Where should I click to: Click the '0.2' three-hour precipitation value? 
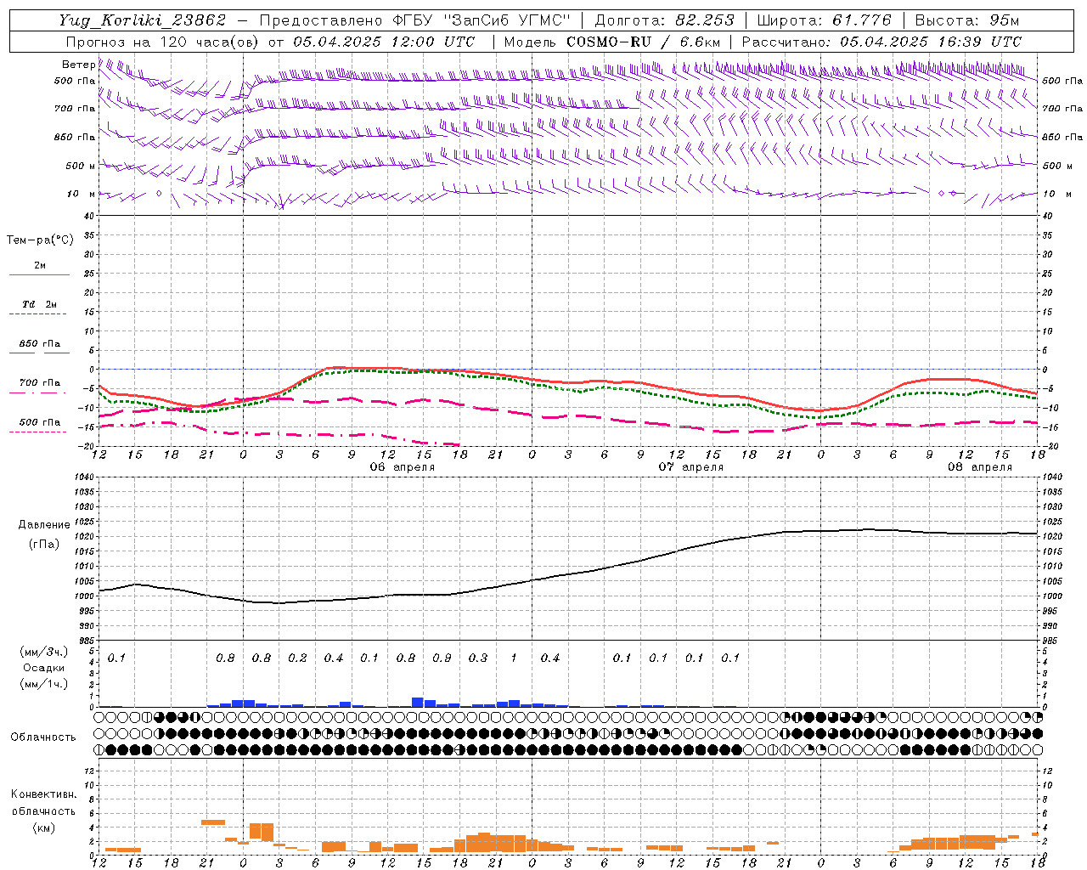(297, 658)
